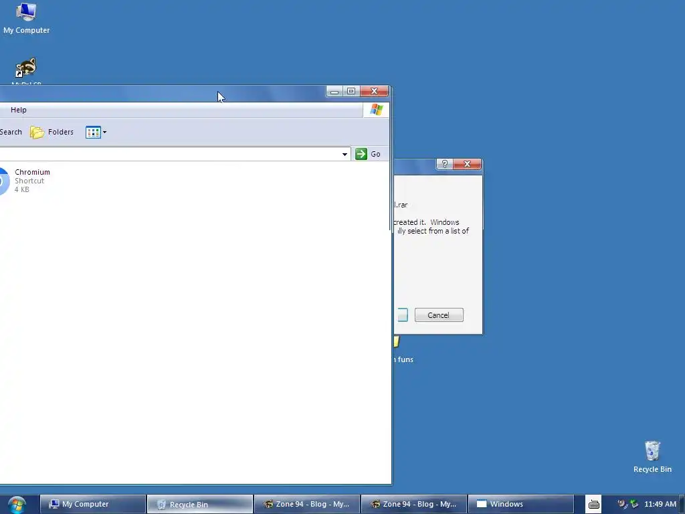Click the question mark help button in the dialog

pyautogui.click(x=445, y=164)
